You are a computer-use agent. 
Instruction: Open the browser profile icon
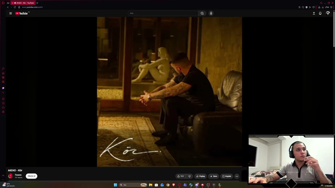point(319,7)
